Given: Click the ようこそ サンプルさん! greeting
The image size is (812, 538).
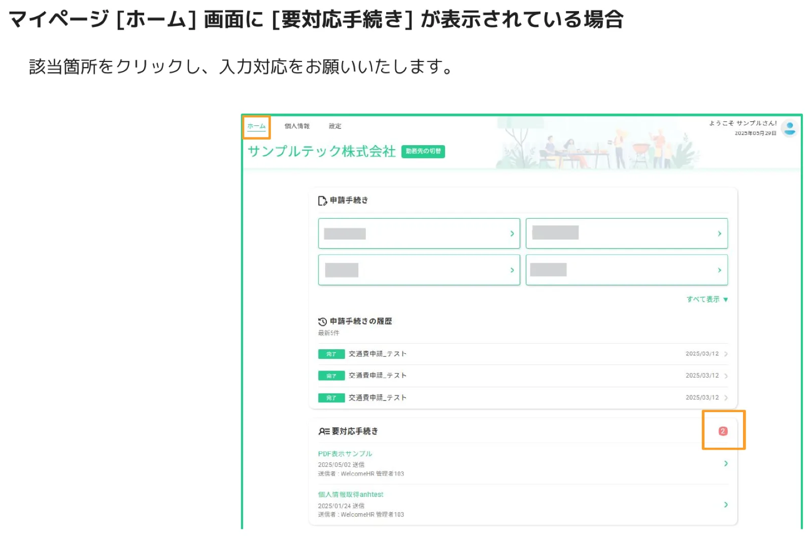Looking at the screenshot, I should pos(743,123).
